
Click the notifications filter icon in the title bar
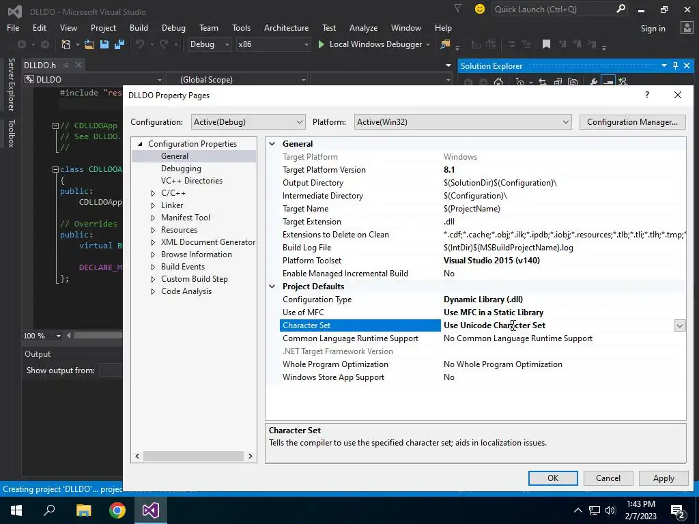tap(458, 8)
